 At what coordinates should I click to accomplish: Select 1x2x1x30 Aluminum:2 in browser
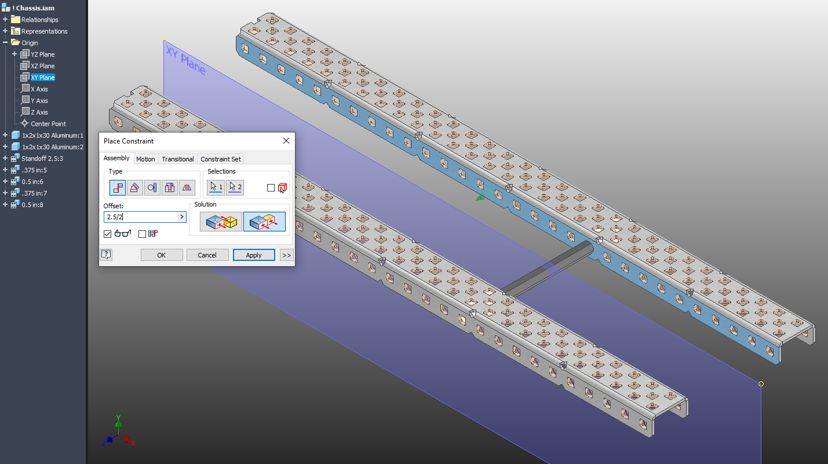[53, 147]
